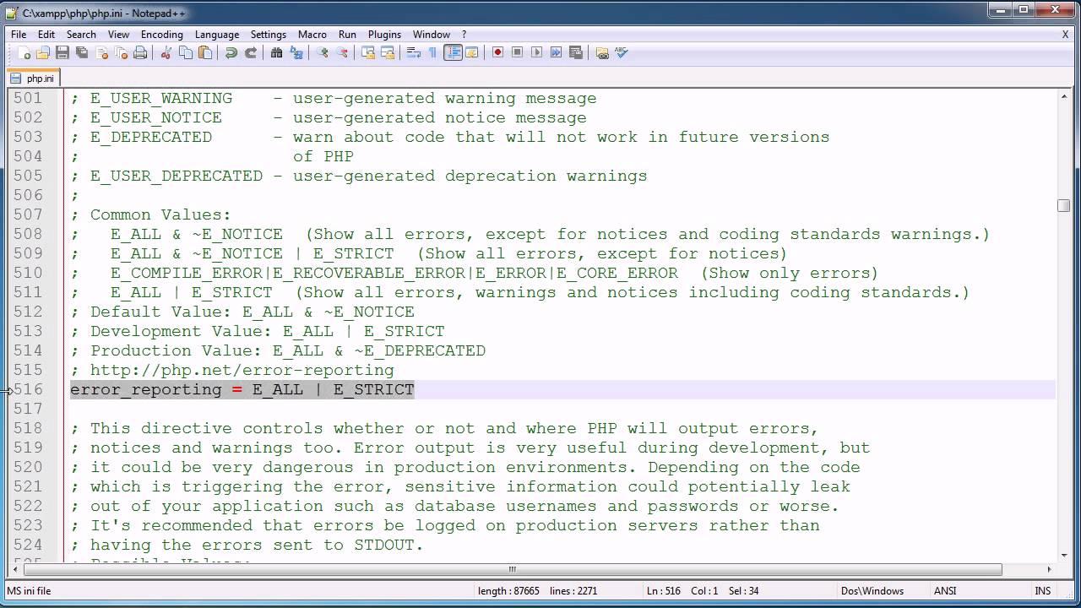Image resolution: width=1081 pixels, height=608 pixels.
Task: Click the Save toolbar icon
Action: coord(62,52)
